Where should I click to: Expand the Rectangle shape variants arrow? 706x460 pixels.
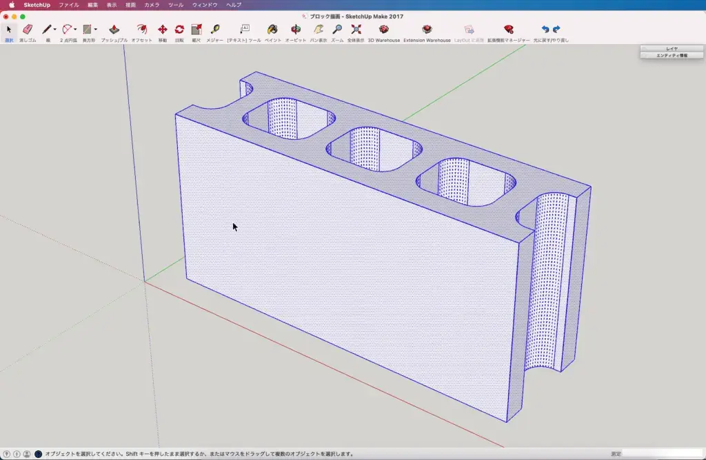tap(95, 30)
